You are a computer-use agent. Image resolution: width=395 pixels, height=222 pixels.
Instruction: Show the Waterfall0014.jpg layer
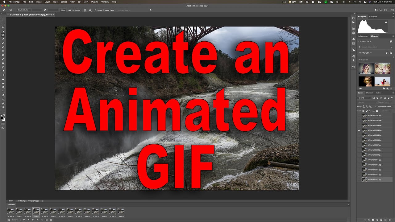359,179
